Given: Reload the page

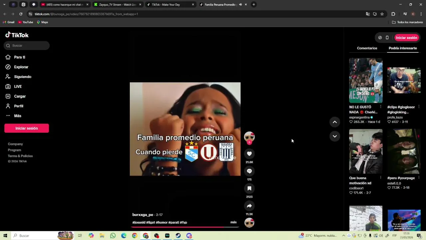Looking at the screenshot, I should (21, 14).
